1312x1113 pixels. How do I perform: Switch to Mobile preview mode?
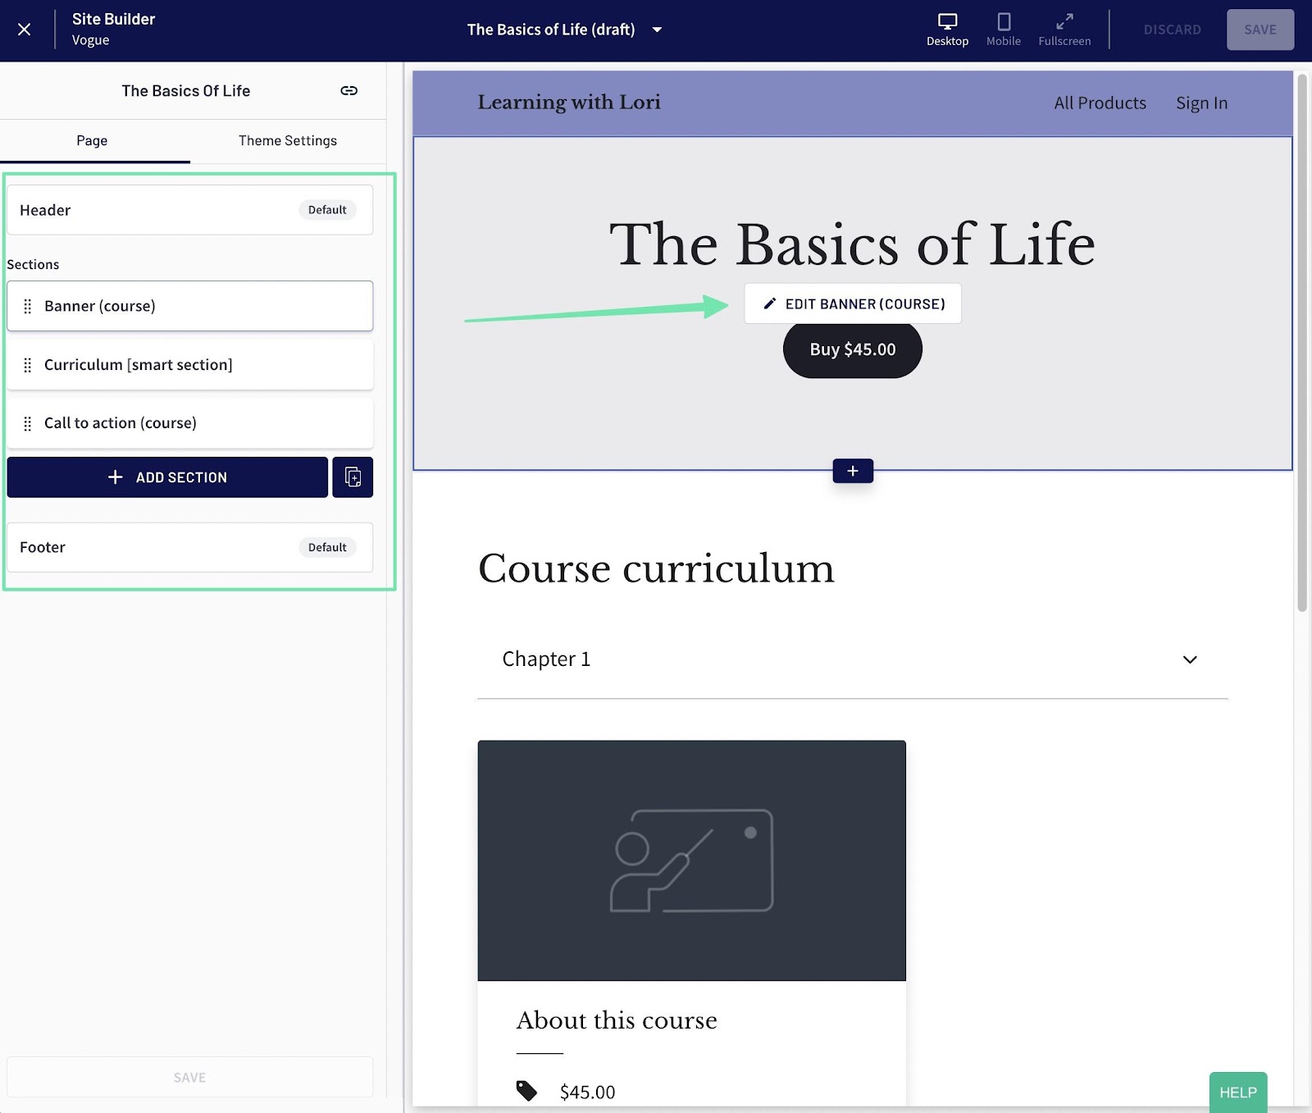tap(1003, 30)
